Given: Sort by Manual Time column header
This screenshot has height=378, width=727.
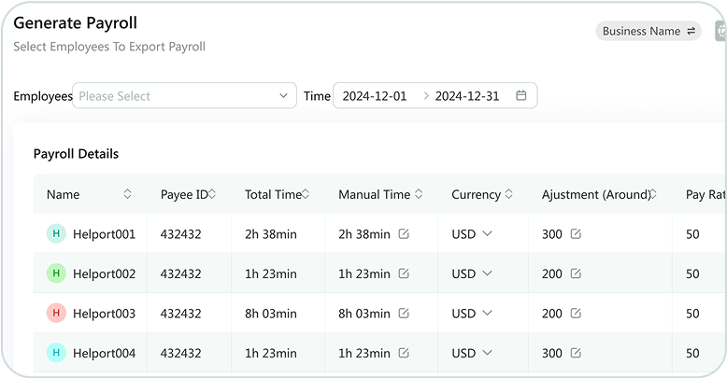Looking at the screenshot, I should (x=419, y=194).
